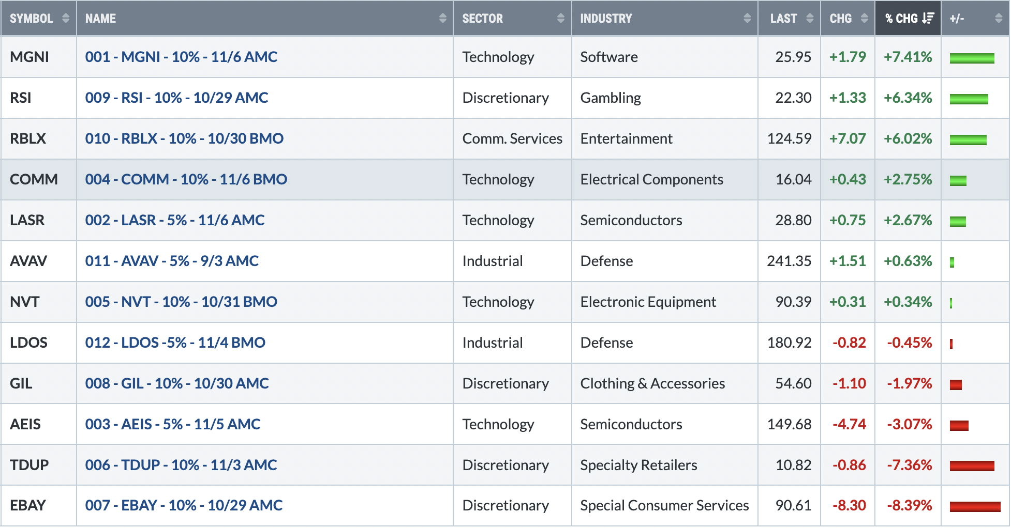Sort table by the SYMBOL column arrows
The width and height of the screenshot is (1011, 528).
click(x=66, y=19)
